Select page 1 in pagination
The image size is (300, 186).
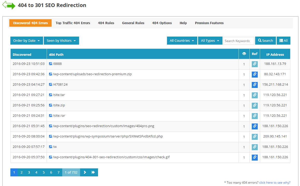pos(14,173)
